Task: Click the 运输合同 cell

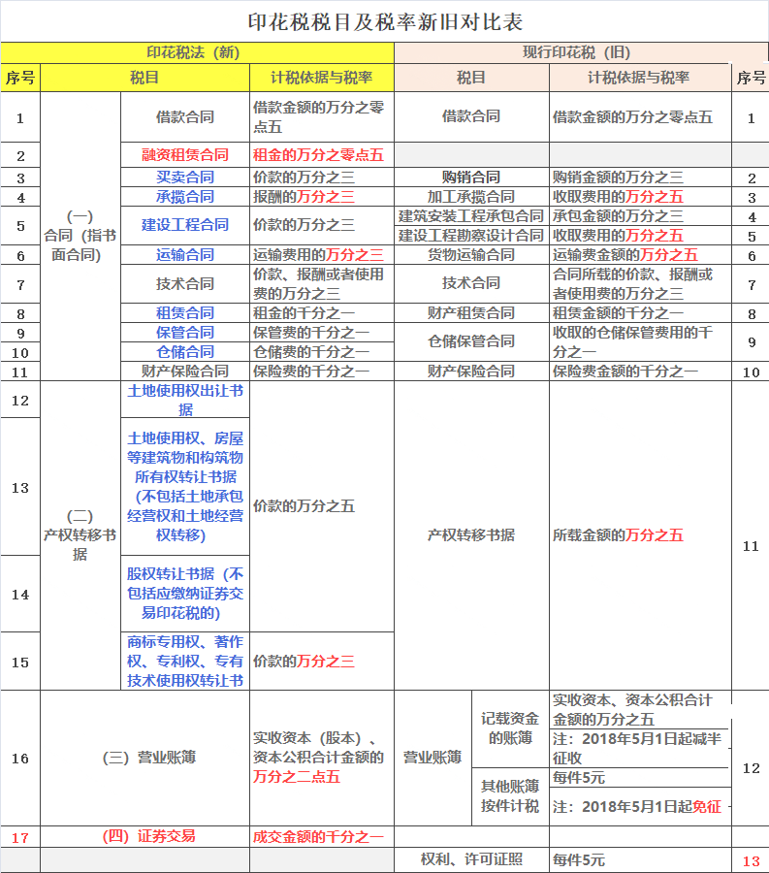Action: click(x=185, y=254)
